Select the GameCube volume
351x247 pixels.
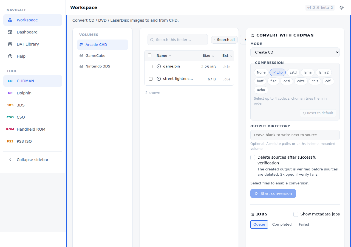pyautogui.click(x=103, y=55)
